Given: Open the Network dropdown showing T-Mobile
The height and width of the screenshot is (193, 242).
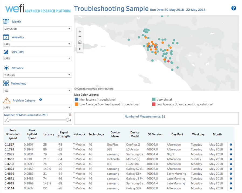Looking at the screenshot, I should [38, 75].
